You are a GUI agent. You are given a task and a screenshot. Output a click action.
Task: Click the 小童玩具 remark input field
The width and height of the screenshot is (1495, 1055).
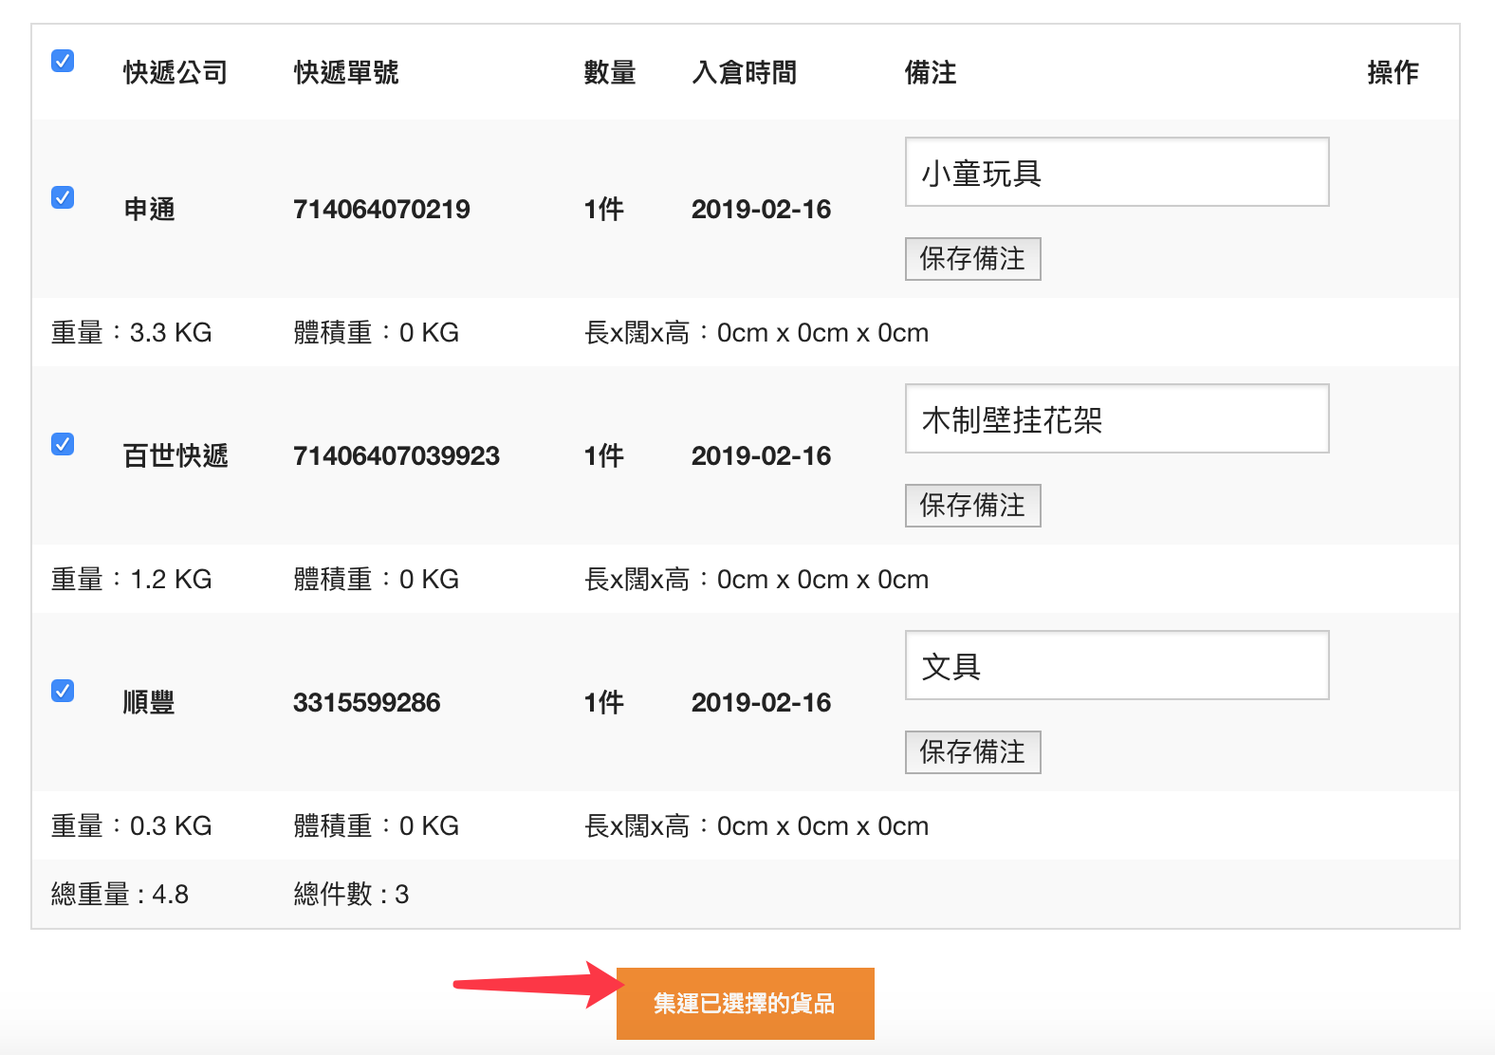click(1117, 173)
